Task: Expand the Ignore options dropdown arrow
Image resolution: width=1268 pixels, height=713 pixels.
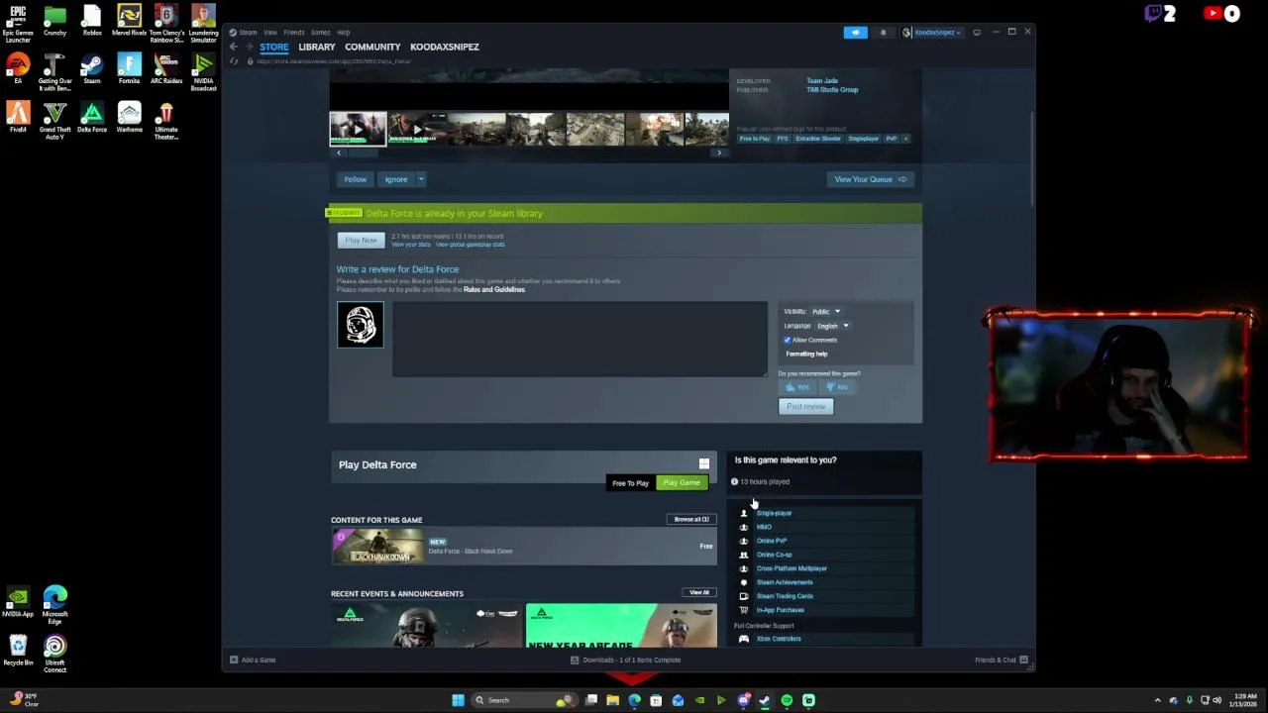Action: point(421,179)
